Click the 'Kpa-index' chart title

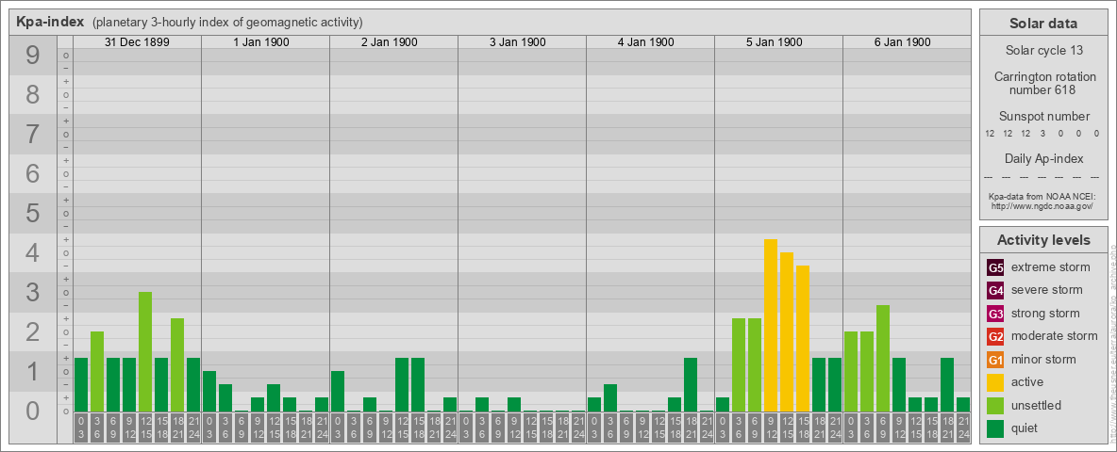tap(50, 22)
